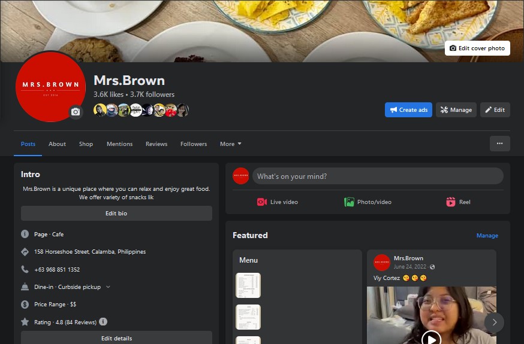The width and height of the screenshot is (524, 344).
Task: Click the Live video camera icon
Action: point(261,202)
